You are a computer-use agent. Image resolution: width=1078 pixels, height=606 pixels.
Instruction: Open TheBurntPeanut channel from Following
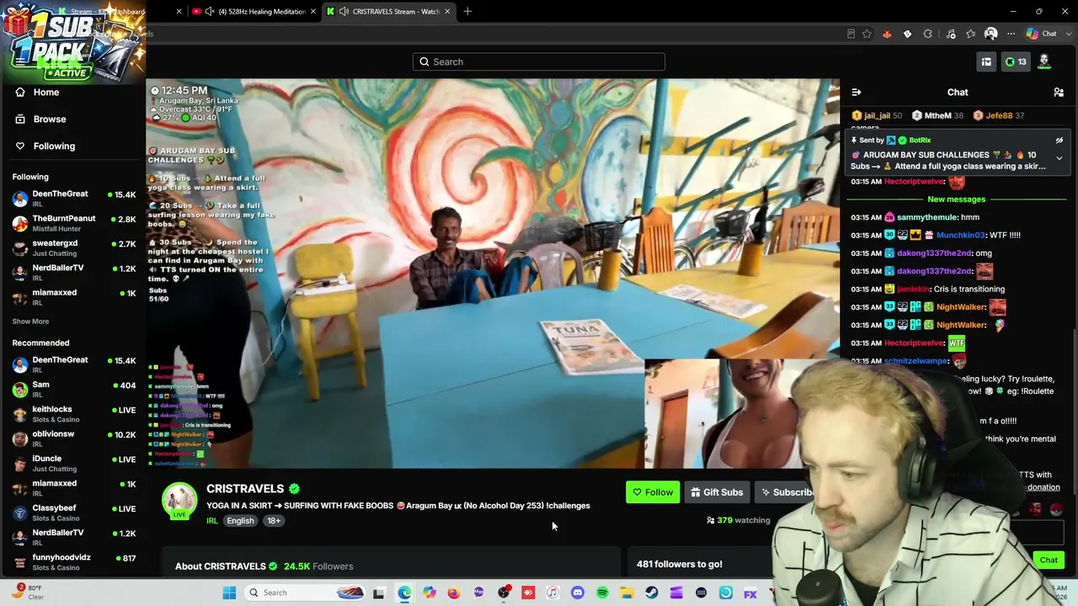(x=73, y=223)
